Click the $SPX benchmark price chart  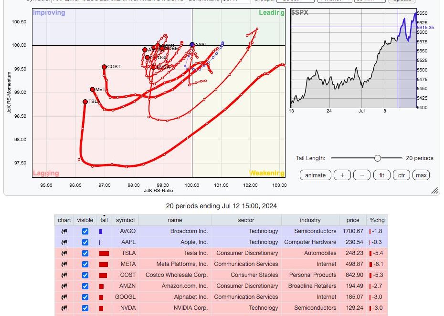(x=353, y=58)
